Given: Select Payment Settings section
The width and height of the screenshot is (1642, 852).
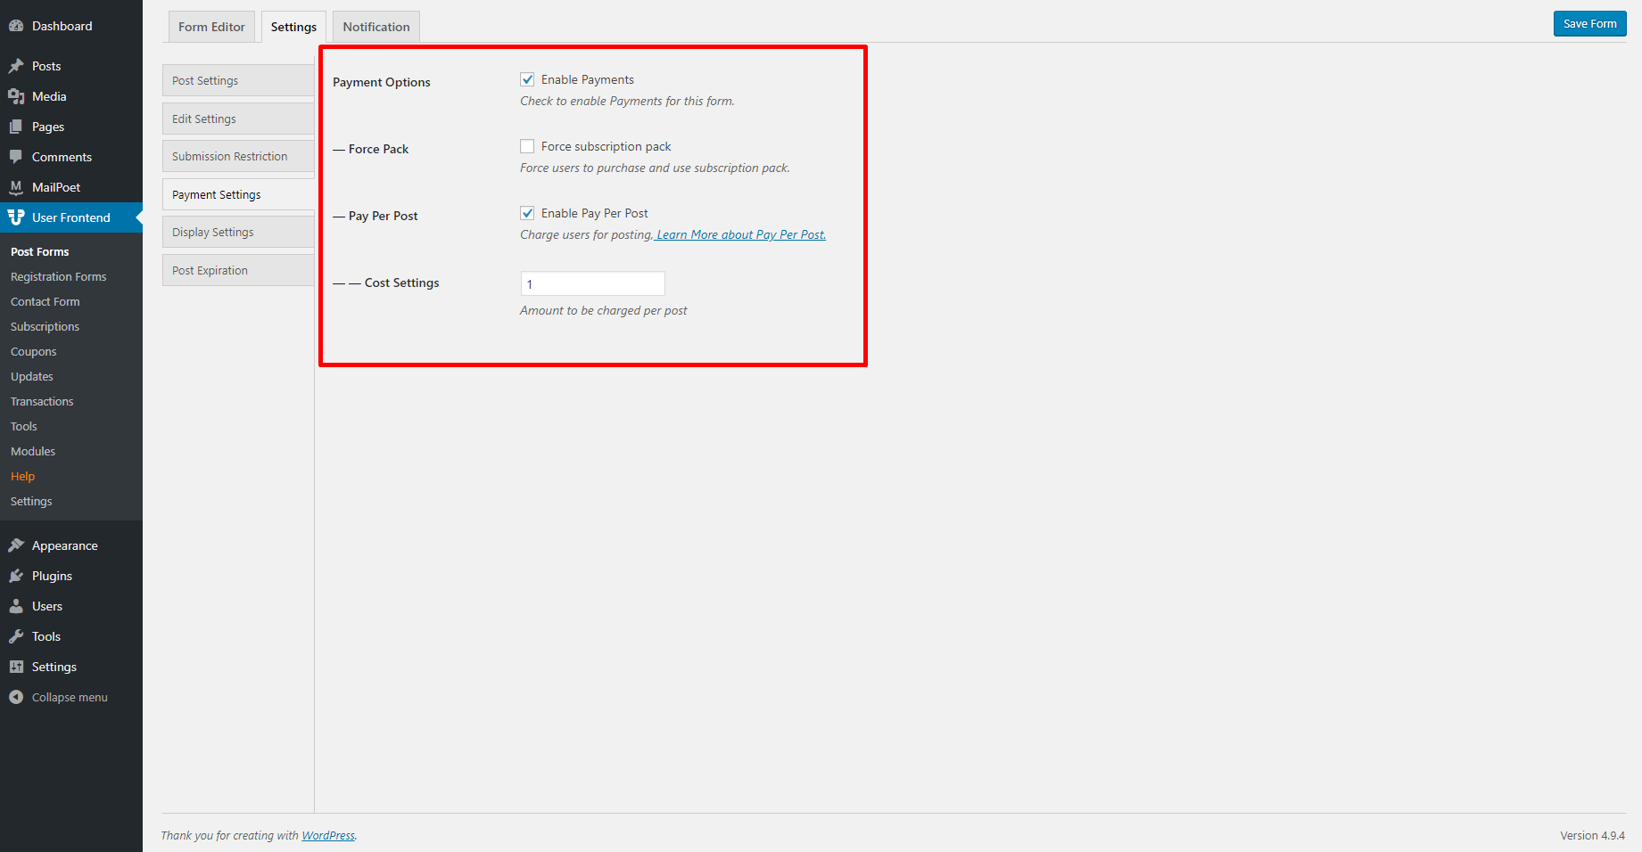Looking at the screenshot, I should 238,194.
